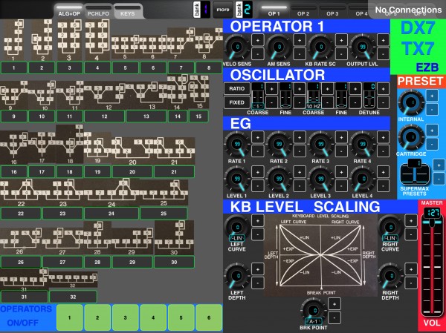This screenshot has height=333, width=446.
Task: Click the EG LEVEL 4 knob
Action: click(363, 179)
